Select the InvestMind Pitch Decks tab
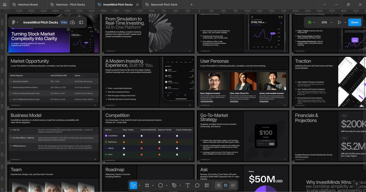Viewport: 366px width, 192px height. tap(118, 5)
